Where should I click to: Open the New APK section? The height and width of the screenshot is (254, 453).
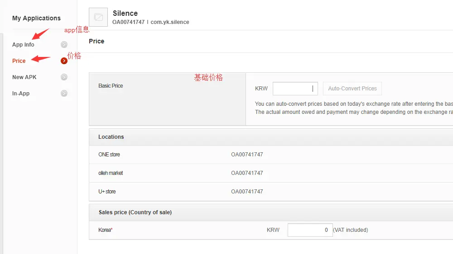tap(24, 77)
